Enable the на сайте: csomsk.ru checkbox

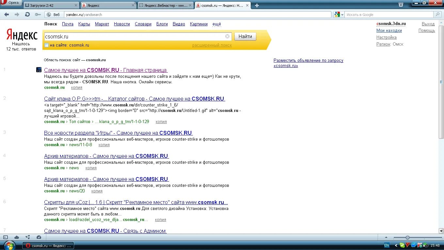point(47,45)
